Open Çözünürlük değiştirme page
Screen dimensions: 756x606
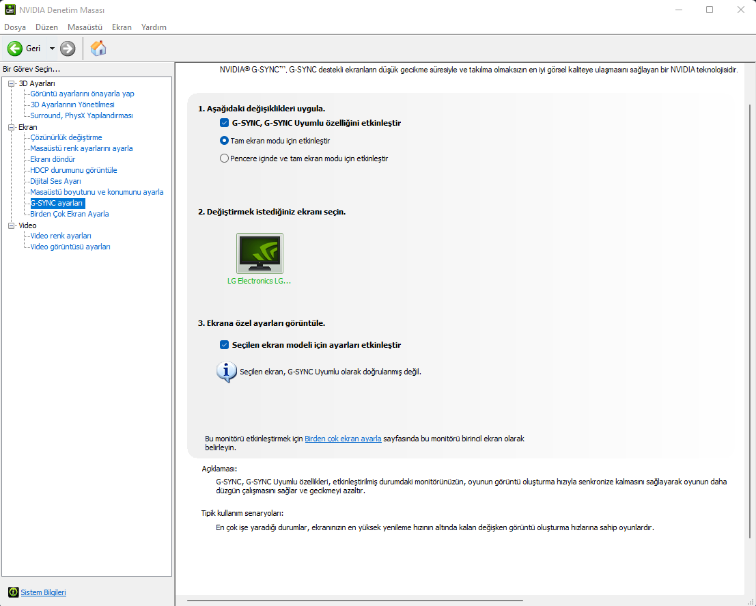pyautogui.click(x=66, y=137)
